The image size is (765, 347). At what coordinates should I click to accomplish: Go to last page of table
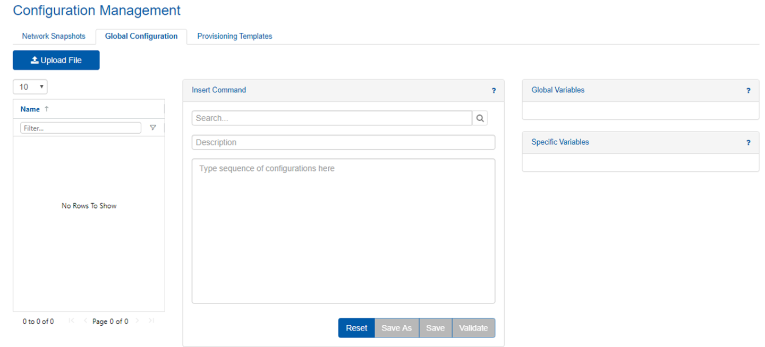point(151,321)
